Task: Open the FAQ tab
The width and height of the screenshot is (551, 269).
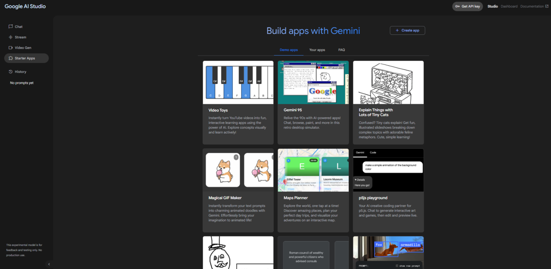Action: click(x=341, y=50)
